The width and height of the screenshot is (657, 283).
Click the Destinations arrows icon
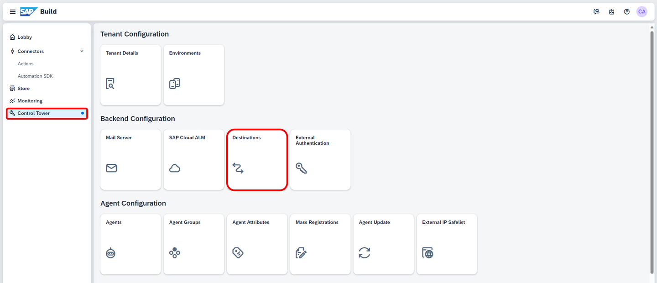[x=238, y=168]
